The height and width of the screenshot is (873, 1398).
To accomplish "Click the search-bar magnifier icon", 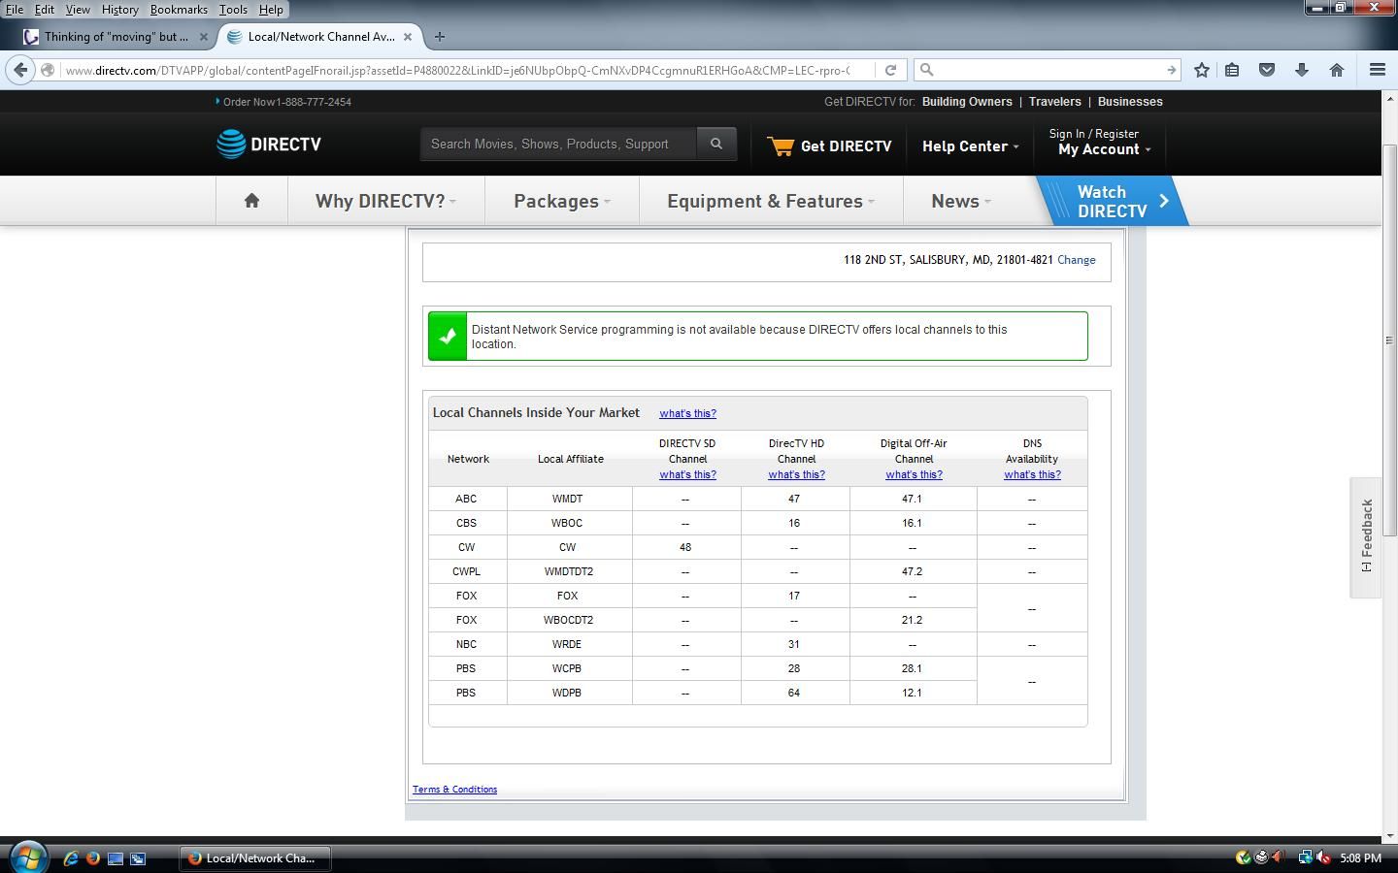I will [x=926, y=70].
